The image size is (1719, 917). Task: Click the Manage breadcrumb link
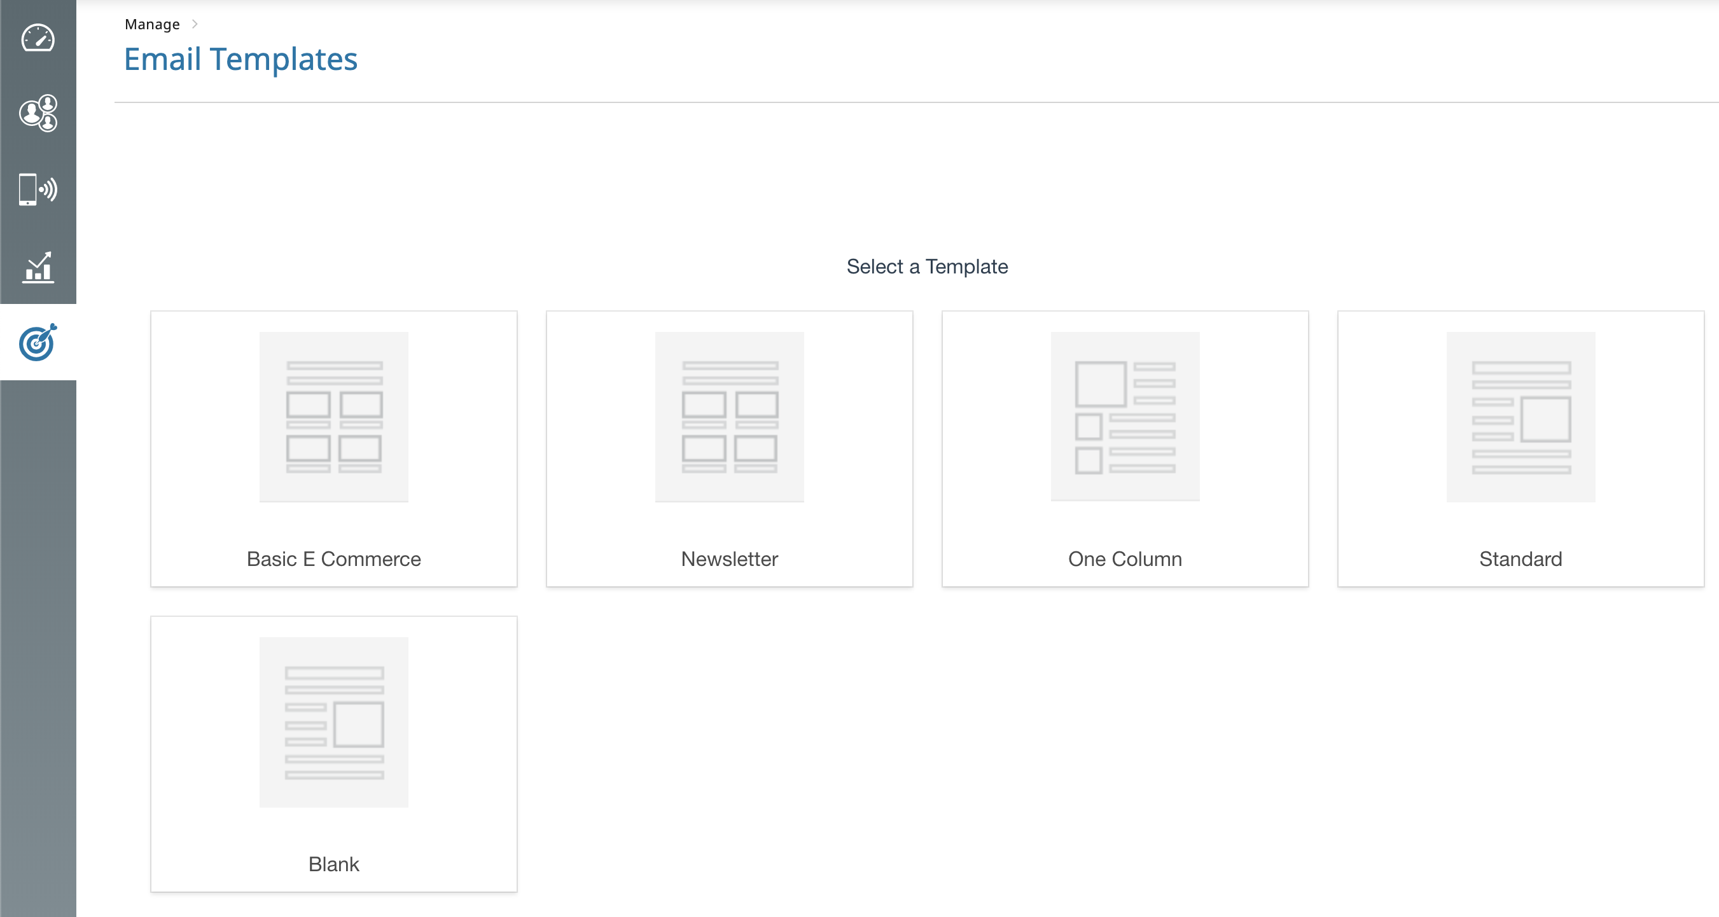point(152,24)
